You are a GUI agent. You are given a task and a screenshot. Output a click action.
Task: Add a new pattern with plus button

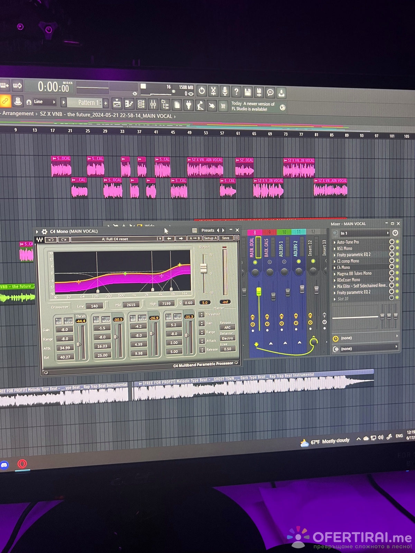coord(106,103)
